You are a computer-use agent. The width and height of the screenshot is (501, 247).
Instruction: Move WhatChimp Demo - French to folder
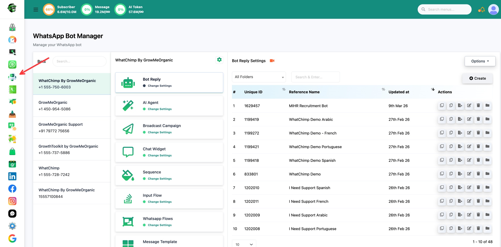click(487, 133)
